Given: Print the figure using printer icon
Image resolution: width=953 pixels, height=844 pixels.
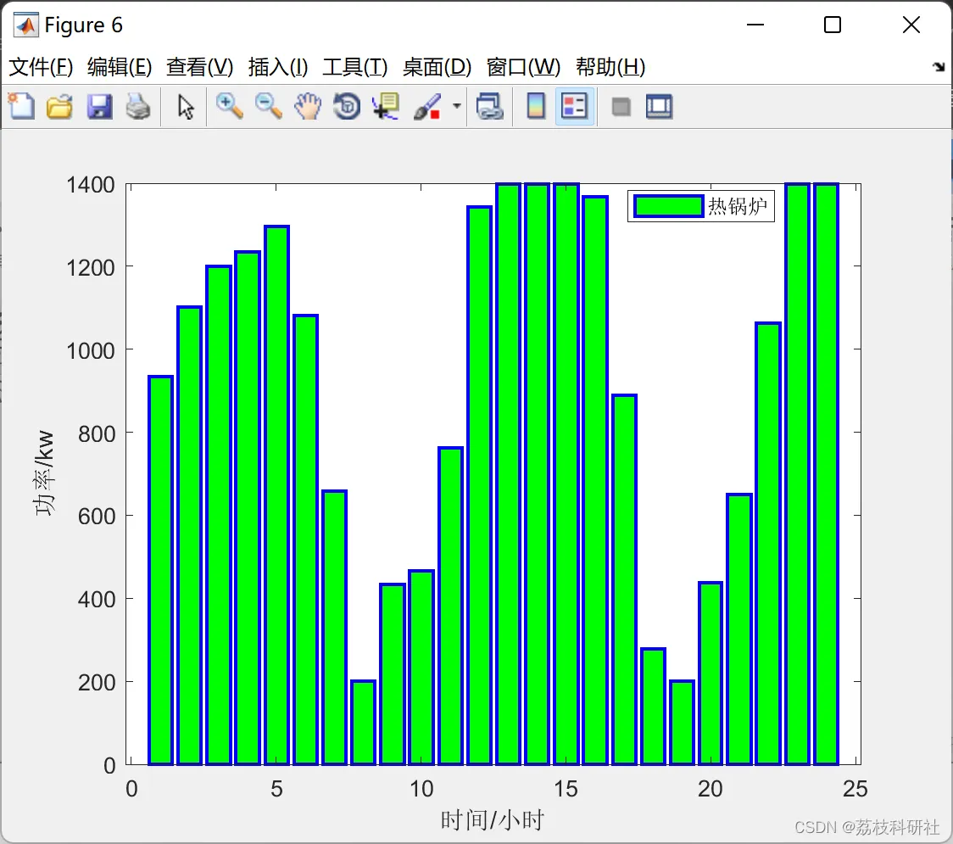Looking at the screenshot, I should pyautogui.click(x=138, y=106).
